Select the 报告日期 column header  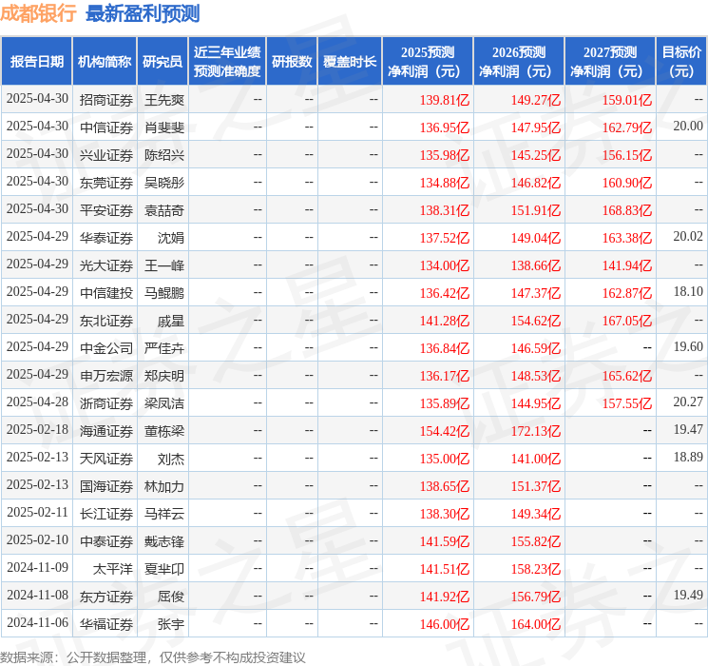tap(36, 62)
